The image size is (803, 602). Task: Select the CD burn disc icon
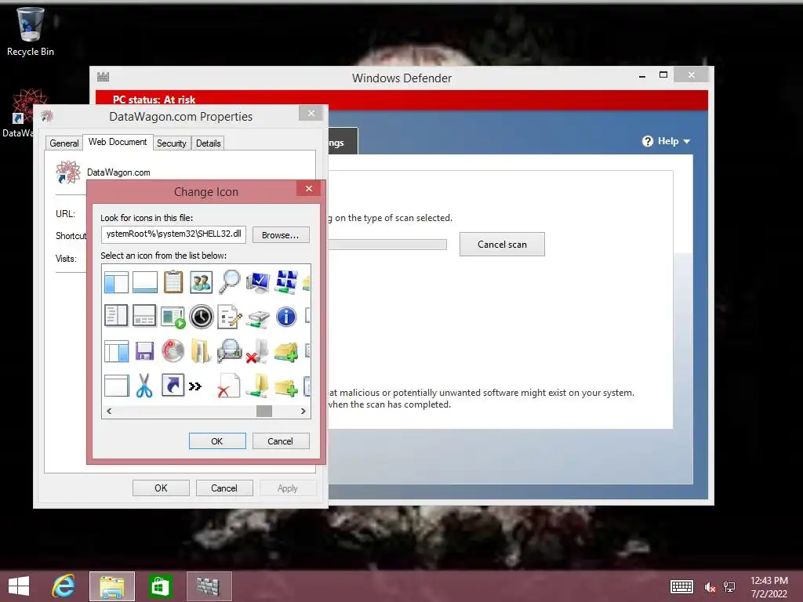pyautogui.click(x=173, y=351)
